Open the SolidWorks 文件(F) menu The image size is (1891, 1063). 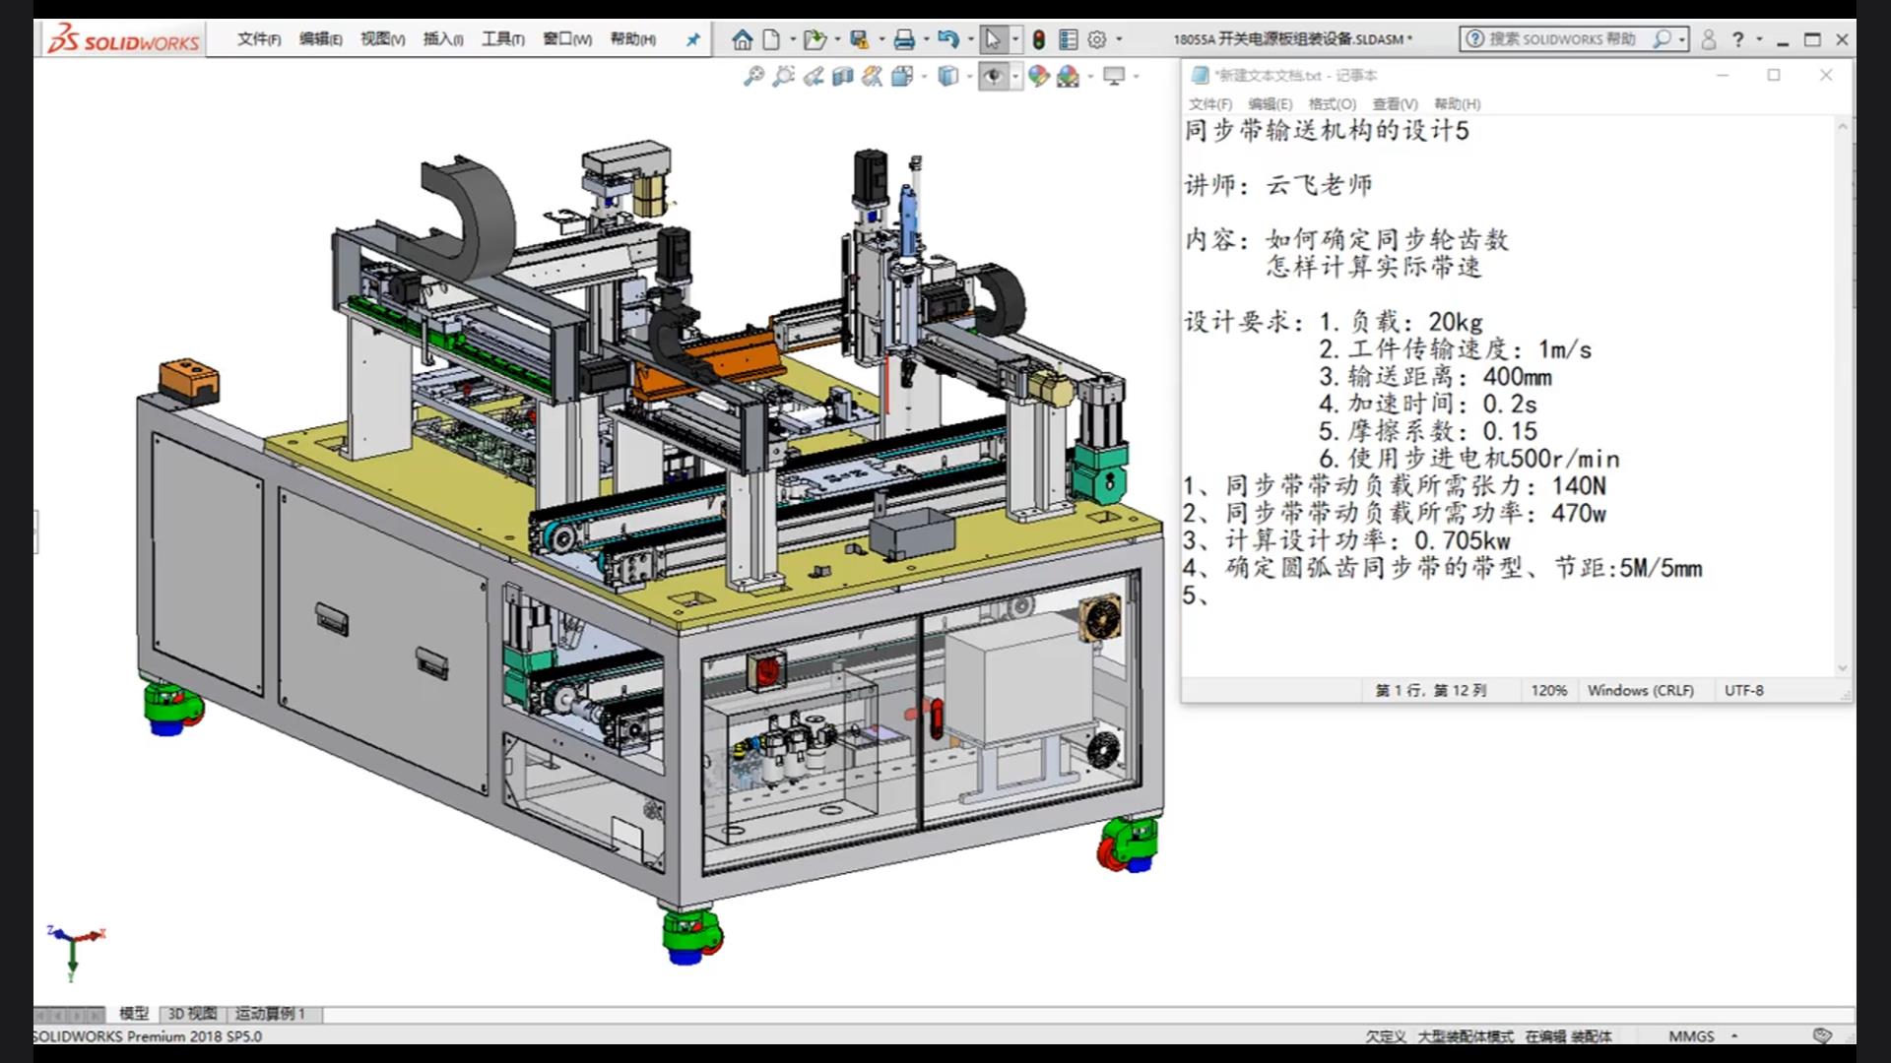(x=259, y=39)
